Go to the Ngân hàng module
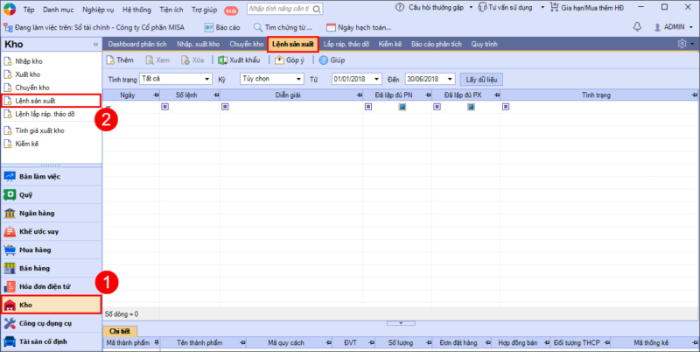The image size is (700, 352). point(35,213)
